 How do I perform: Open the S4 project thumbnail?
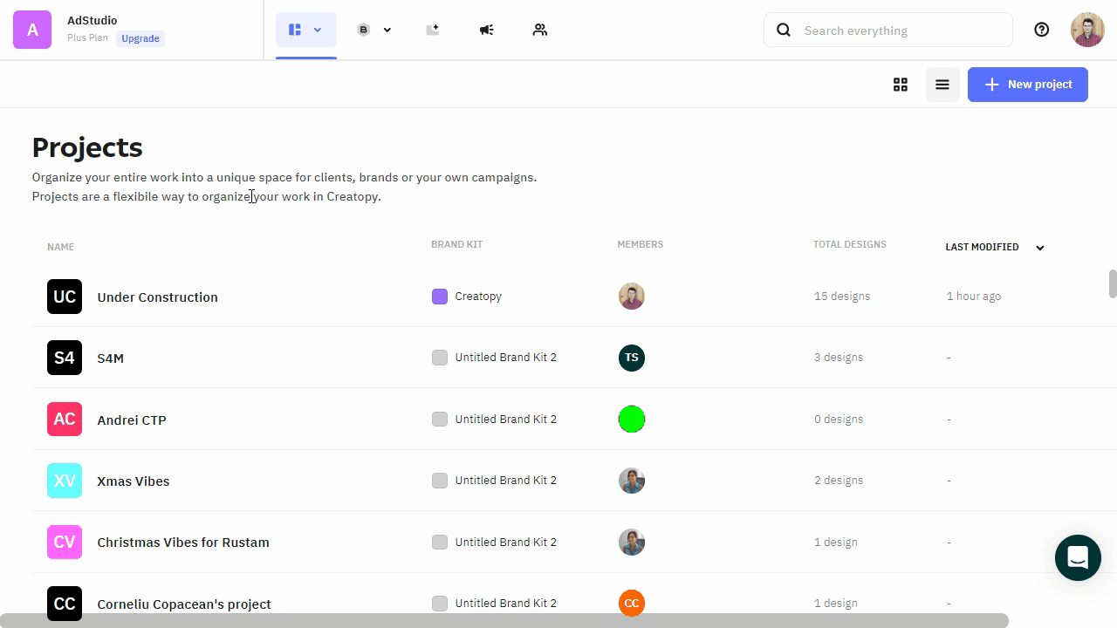coord(65,358)
